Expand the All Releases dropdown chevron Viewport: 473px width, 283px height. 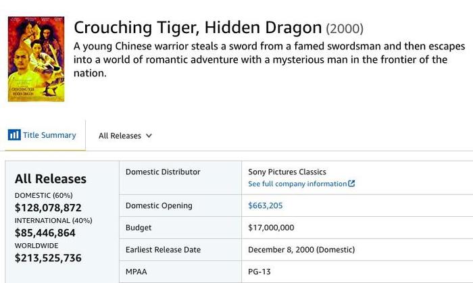click(x=149, y=136)
